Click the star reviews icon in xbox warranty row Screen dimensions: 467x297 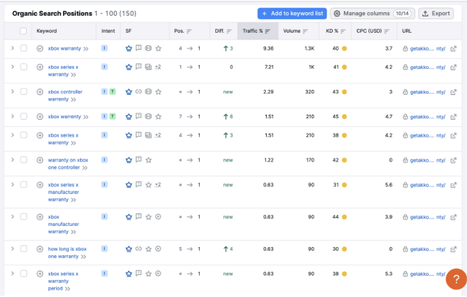159,48
